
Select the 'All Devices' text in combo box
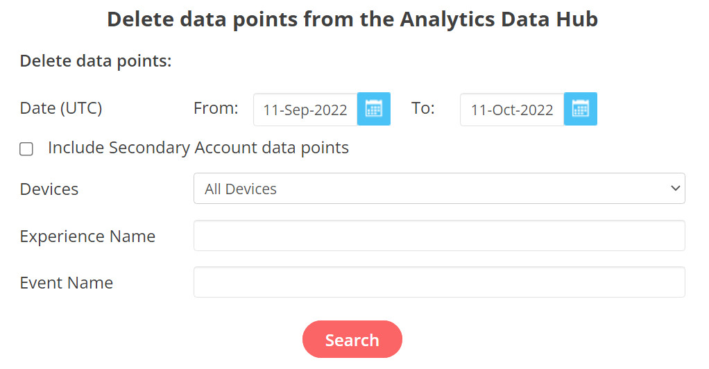241,189
